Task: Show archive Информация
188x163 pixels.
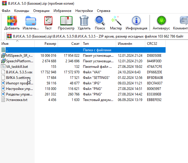Action: pos(136,21)
